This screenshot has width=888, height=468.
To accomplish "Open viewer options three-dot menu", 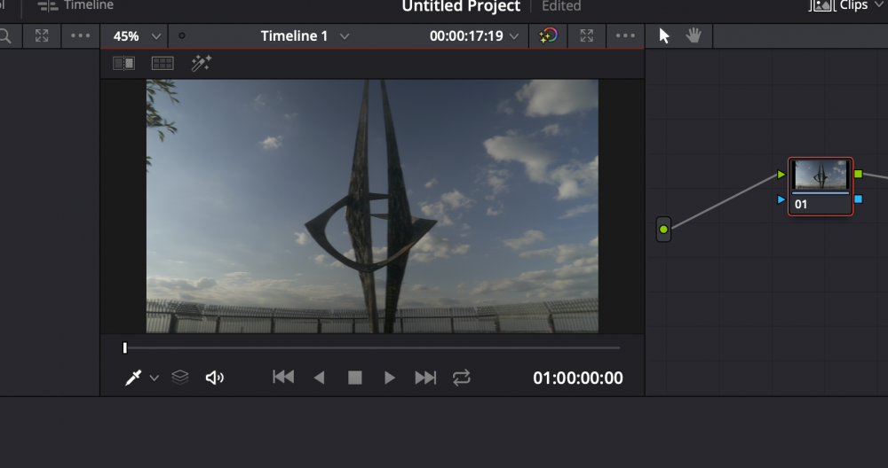I will tap(625, 35).
